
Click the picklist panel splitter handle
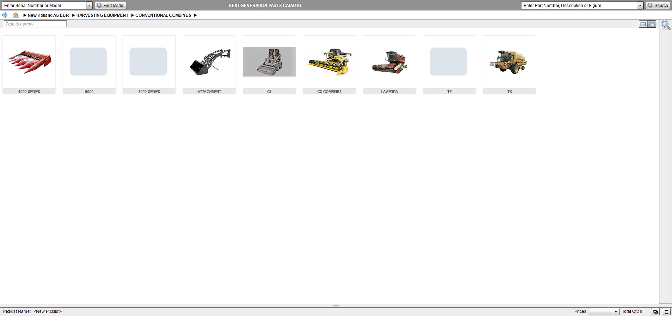pos(336,306)
